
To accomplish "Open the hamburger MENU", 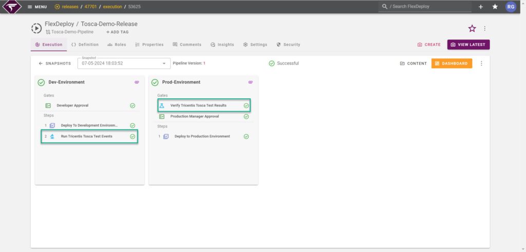I will (x=37, y=7).
